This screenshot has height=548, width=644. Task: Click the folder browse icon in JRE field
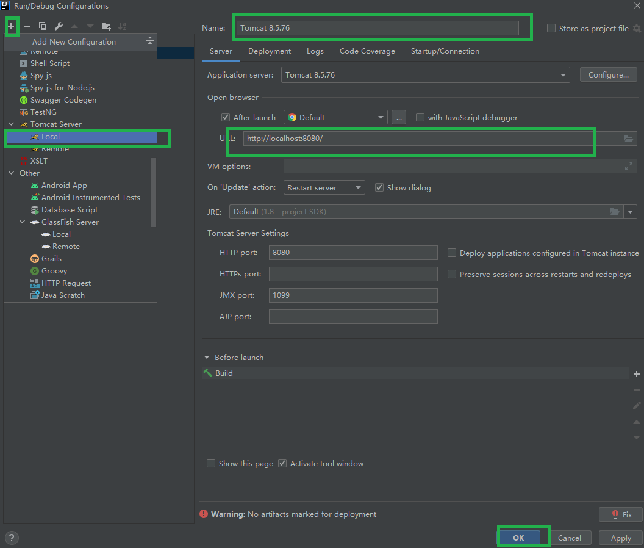[615, 212]
